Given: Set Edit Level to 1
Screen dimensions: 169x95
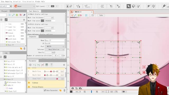Looking at the screenshot, I should point(48,6).
